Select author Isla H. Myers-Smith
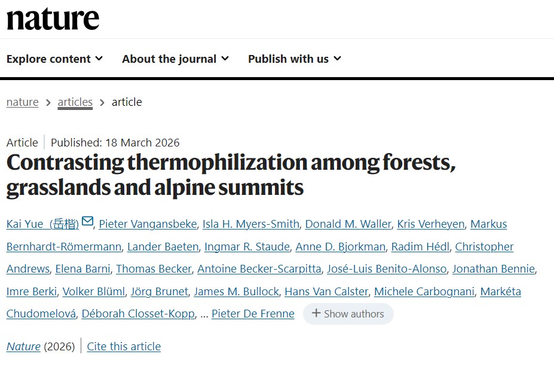 [251, 224]
